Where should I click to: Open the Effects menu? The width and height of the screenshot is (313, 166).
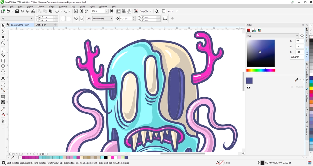coord(52,6)
